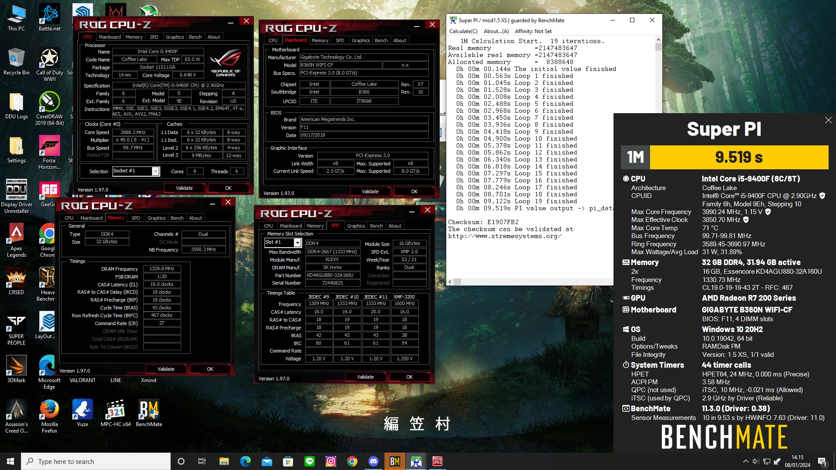
Task: Open Settings folder on desktop
Action: [16, 149]
